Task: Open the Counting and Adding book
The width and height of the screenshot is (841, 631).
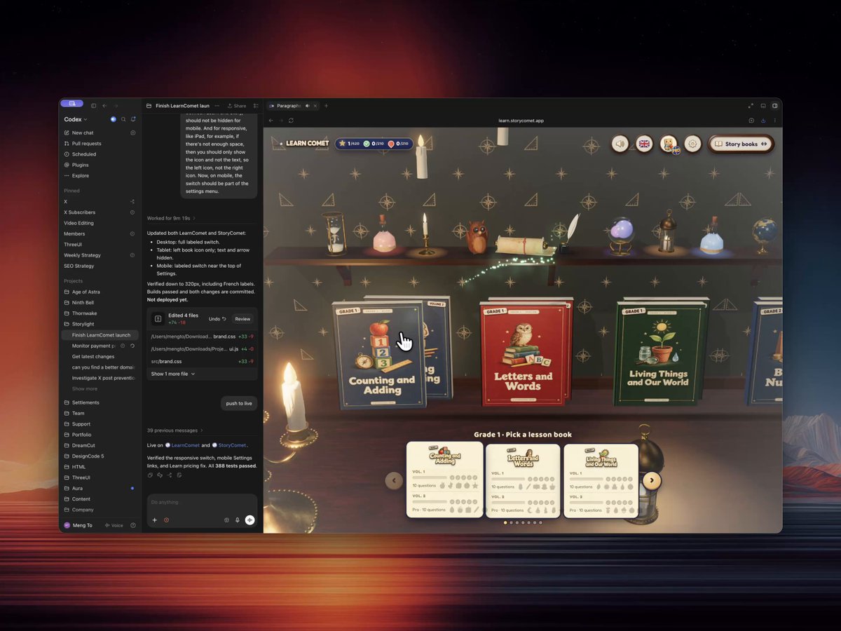Action: [381, 356]
